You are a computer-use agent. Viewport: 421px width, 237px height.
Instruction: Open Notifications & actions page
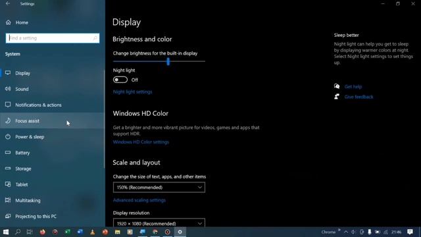pos(53,105)
